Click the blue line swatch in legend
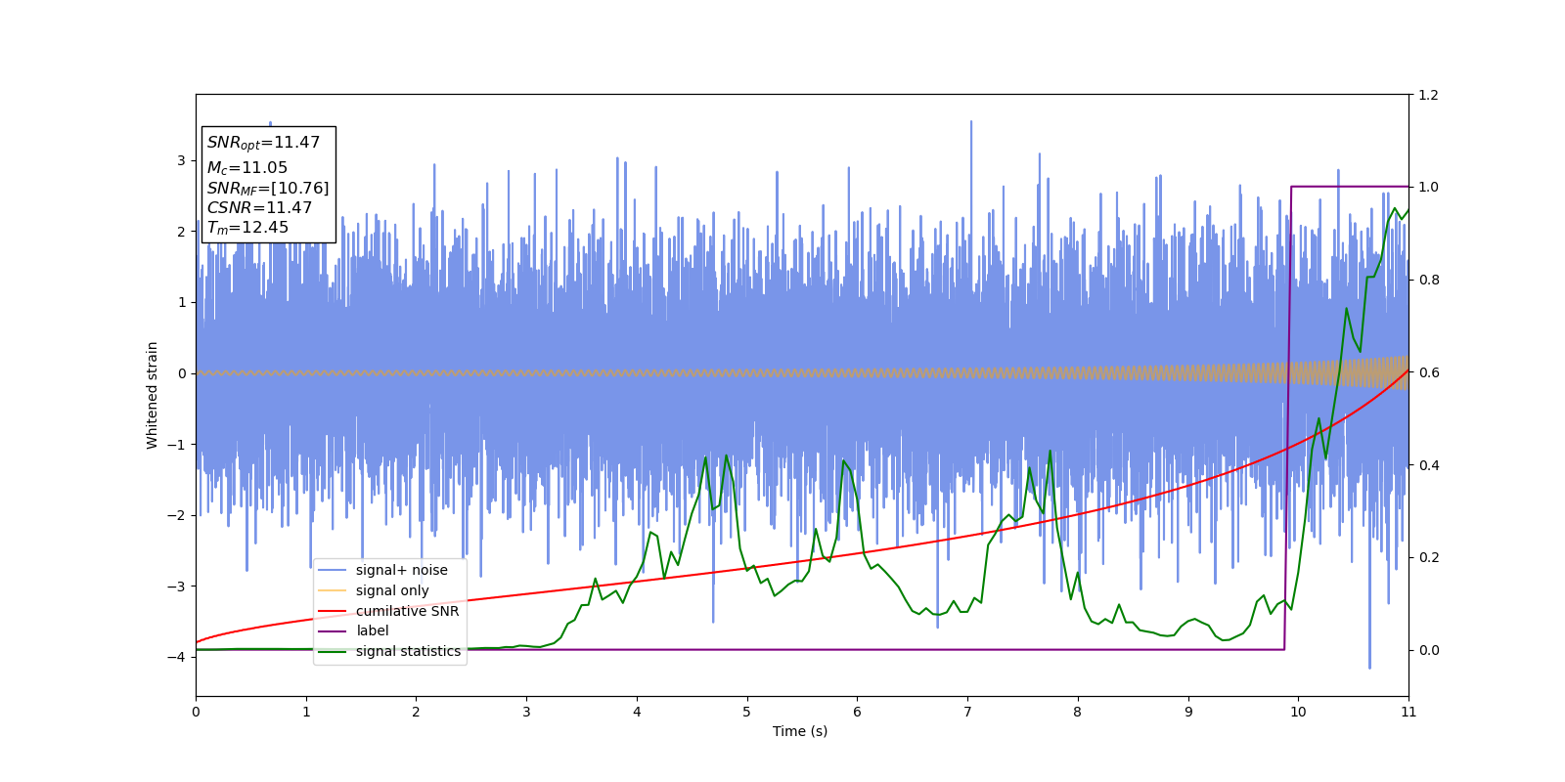The width and height of the screenshot is (1565, 782). (333, 570)
